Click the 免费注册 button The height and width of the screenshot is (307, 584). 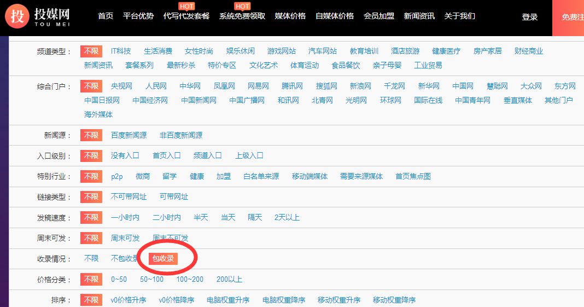tap(568, 18)
